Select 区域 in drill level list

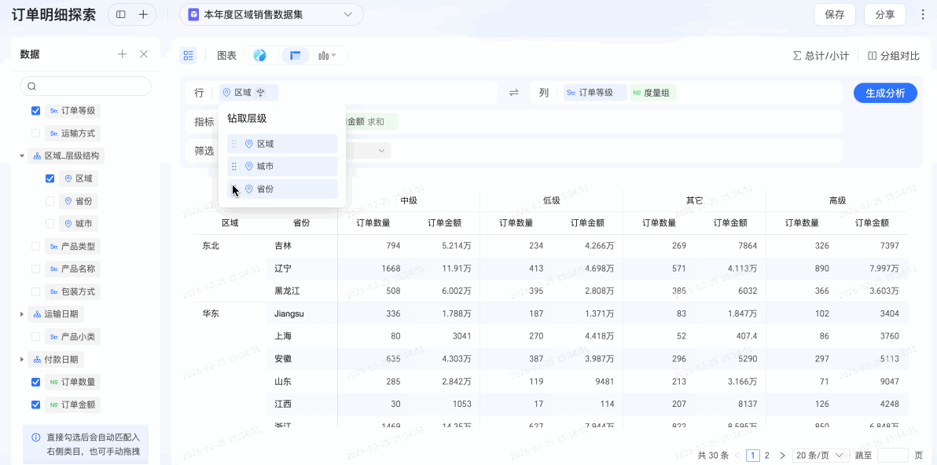pos(282,144)
